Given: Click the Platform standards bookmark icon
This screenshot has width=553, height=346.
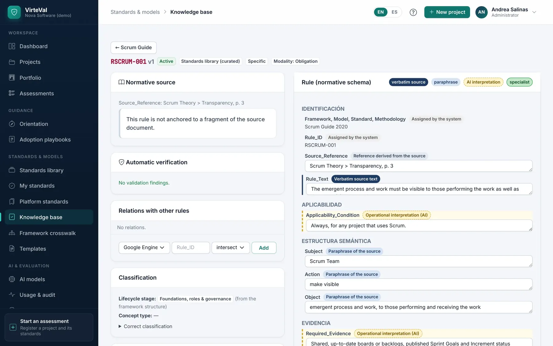Looking at the screenshot, I should click(x=12, y=202).
